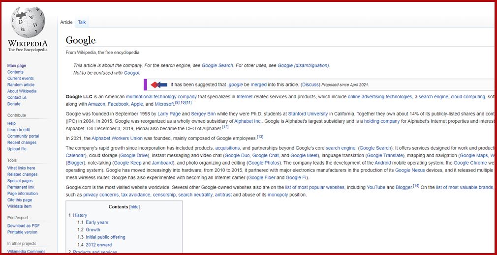Go to Special pages

20,181
